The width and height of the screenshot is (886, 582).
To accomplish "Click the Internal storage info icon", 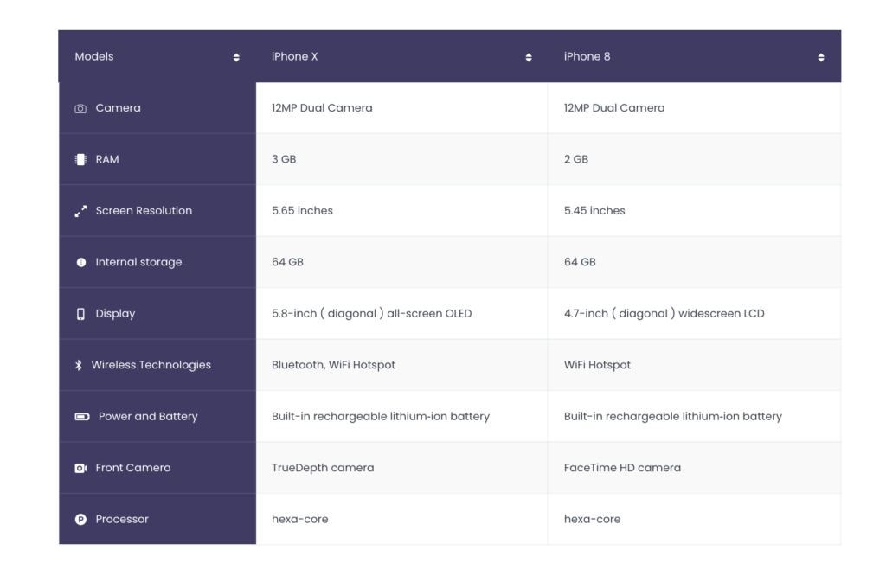I will [80, 262].
